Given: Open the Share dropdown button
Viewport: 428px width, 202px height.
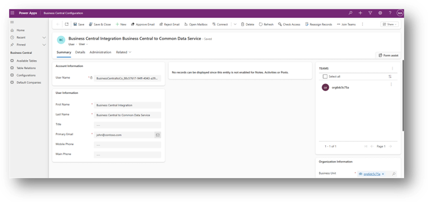Looking at the screenshot, I should 390,24.
